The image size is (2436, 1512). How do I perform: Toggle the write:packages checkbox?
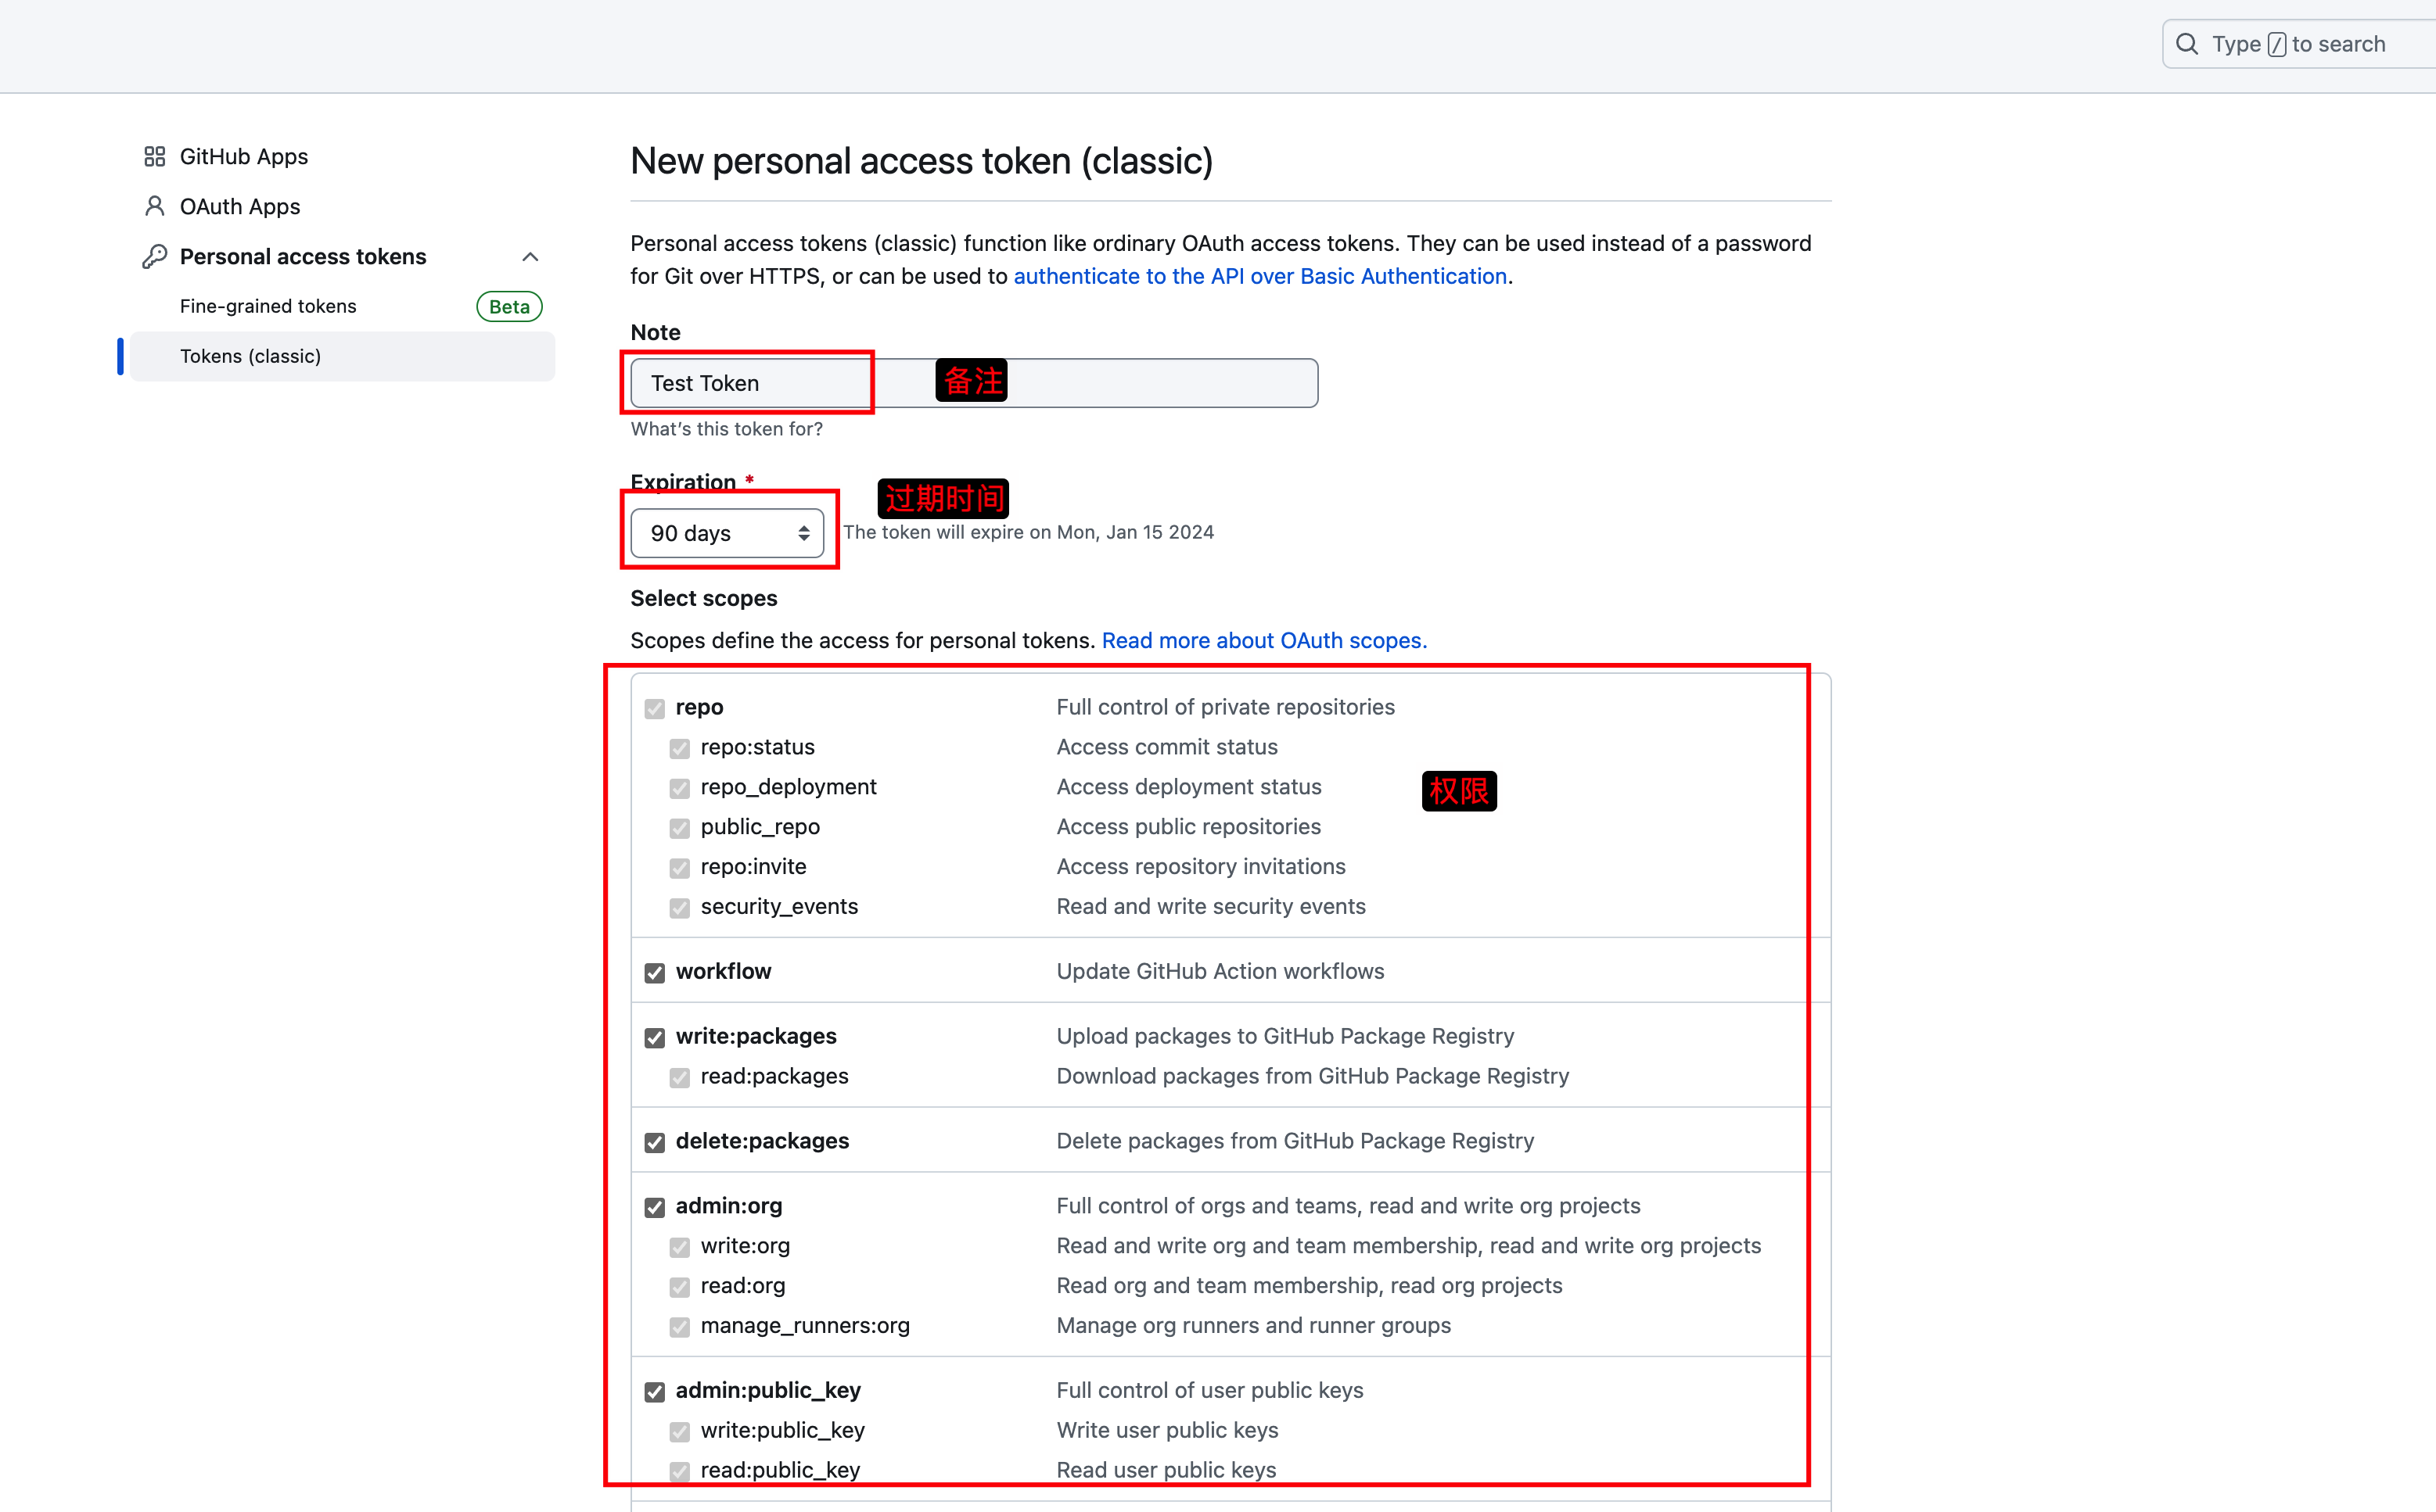(654, 1037)
